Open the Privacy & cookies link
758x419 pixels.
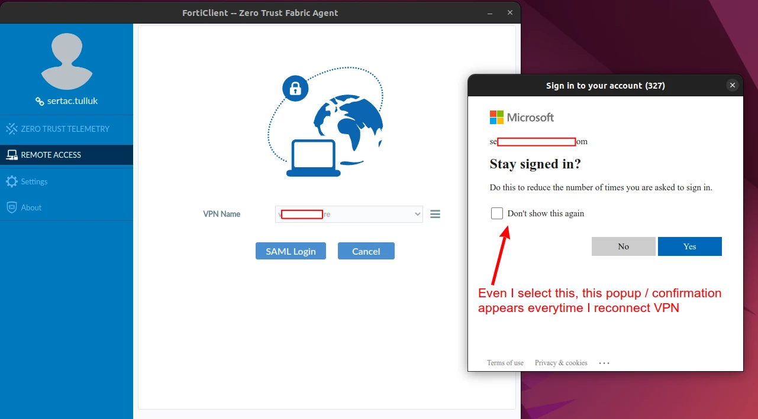[x=561, y=363]
